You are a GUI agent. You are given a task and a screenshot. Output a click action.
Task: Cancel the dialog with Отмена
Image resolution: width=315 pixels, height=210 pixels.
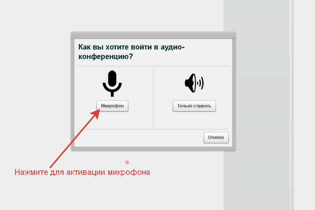click(x=216, y=138)
